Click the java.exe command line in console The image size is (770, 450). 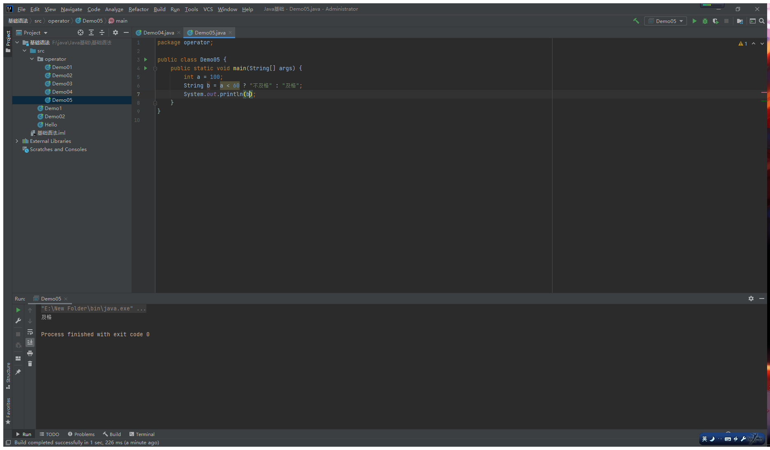pos(93,308)
